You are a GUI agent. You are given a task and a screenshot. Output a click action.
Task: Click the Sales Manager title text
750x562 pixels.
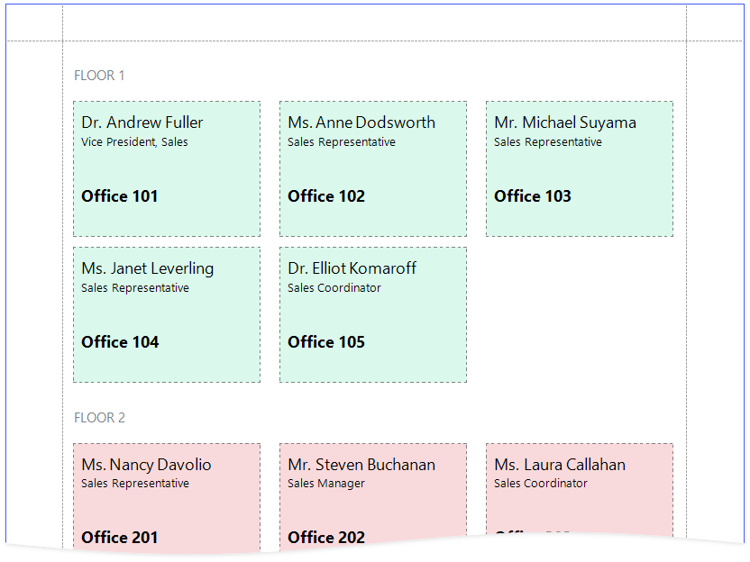[x=326, y=484]
